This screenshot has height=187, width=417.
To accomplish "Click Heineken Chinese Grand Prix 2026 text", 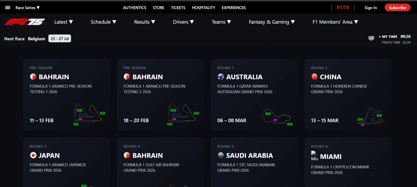I will pos(339,89).
